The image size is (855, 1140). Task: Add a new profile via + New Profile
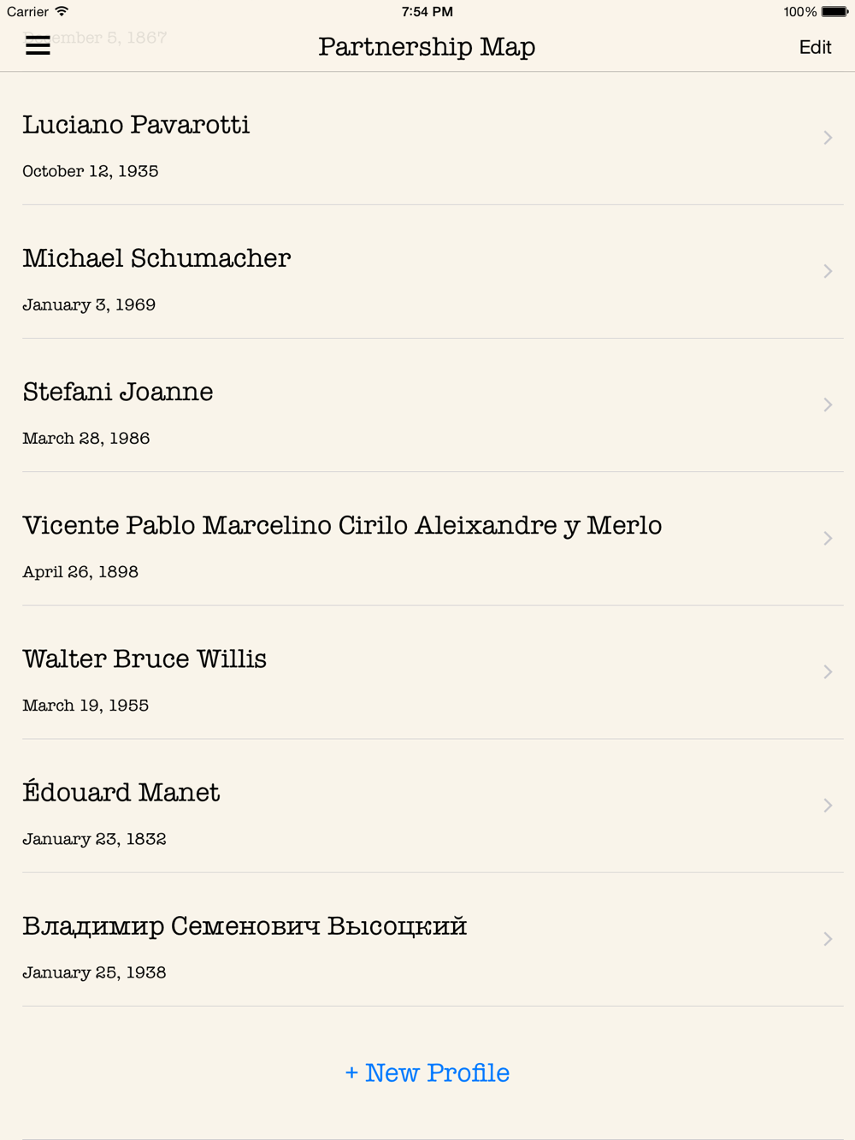click(x=427, y=1072)
